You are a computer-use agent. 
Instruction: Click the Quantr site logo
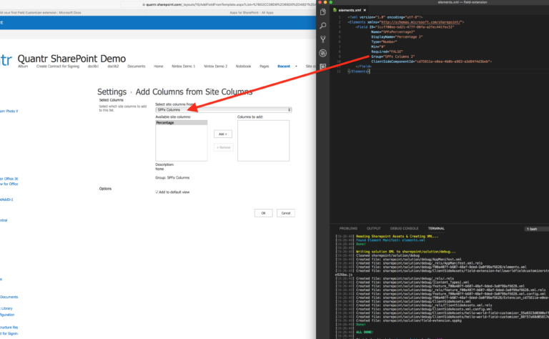click(6, 60)
